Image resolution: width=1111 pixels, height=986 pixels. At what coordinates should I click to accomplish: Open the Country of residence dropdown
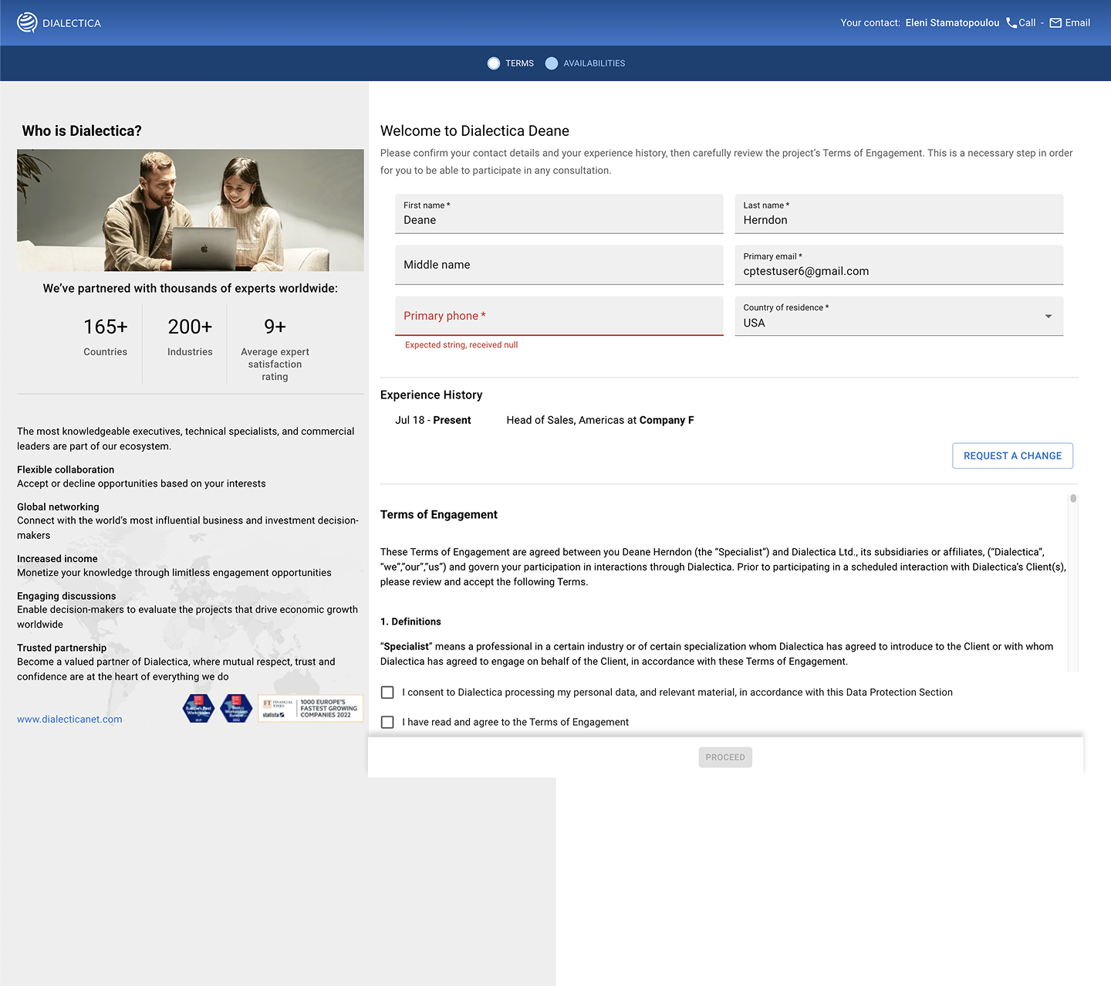click(x=899, y=316)
